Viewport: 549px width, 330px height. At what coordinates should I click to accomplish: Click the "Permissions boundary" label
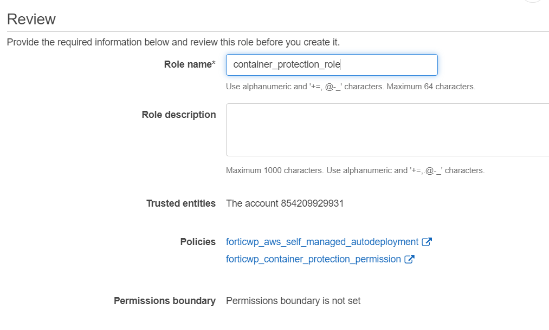(165, 301)
